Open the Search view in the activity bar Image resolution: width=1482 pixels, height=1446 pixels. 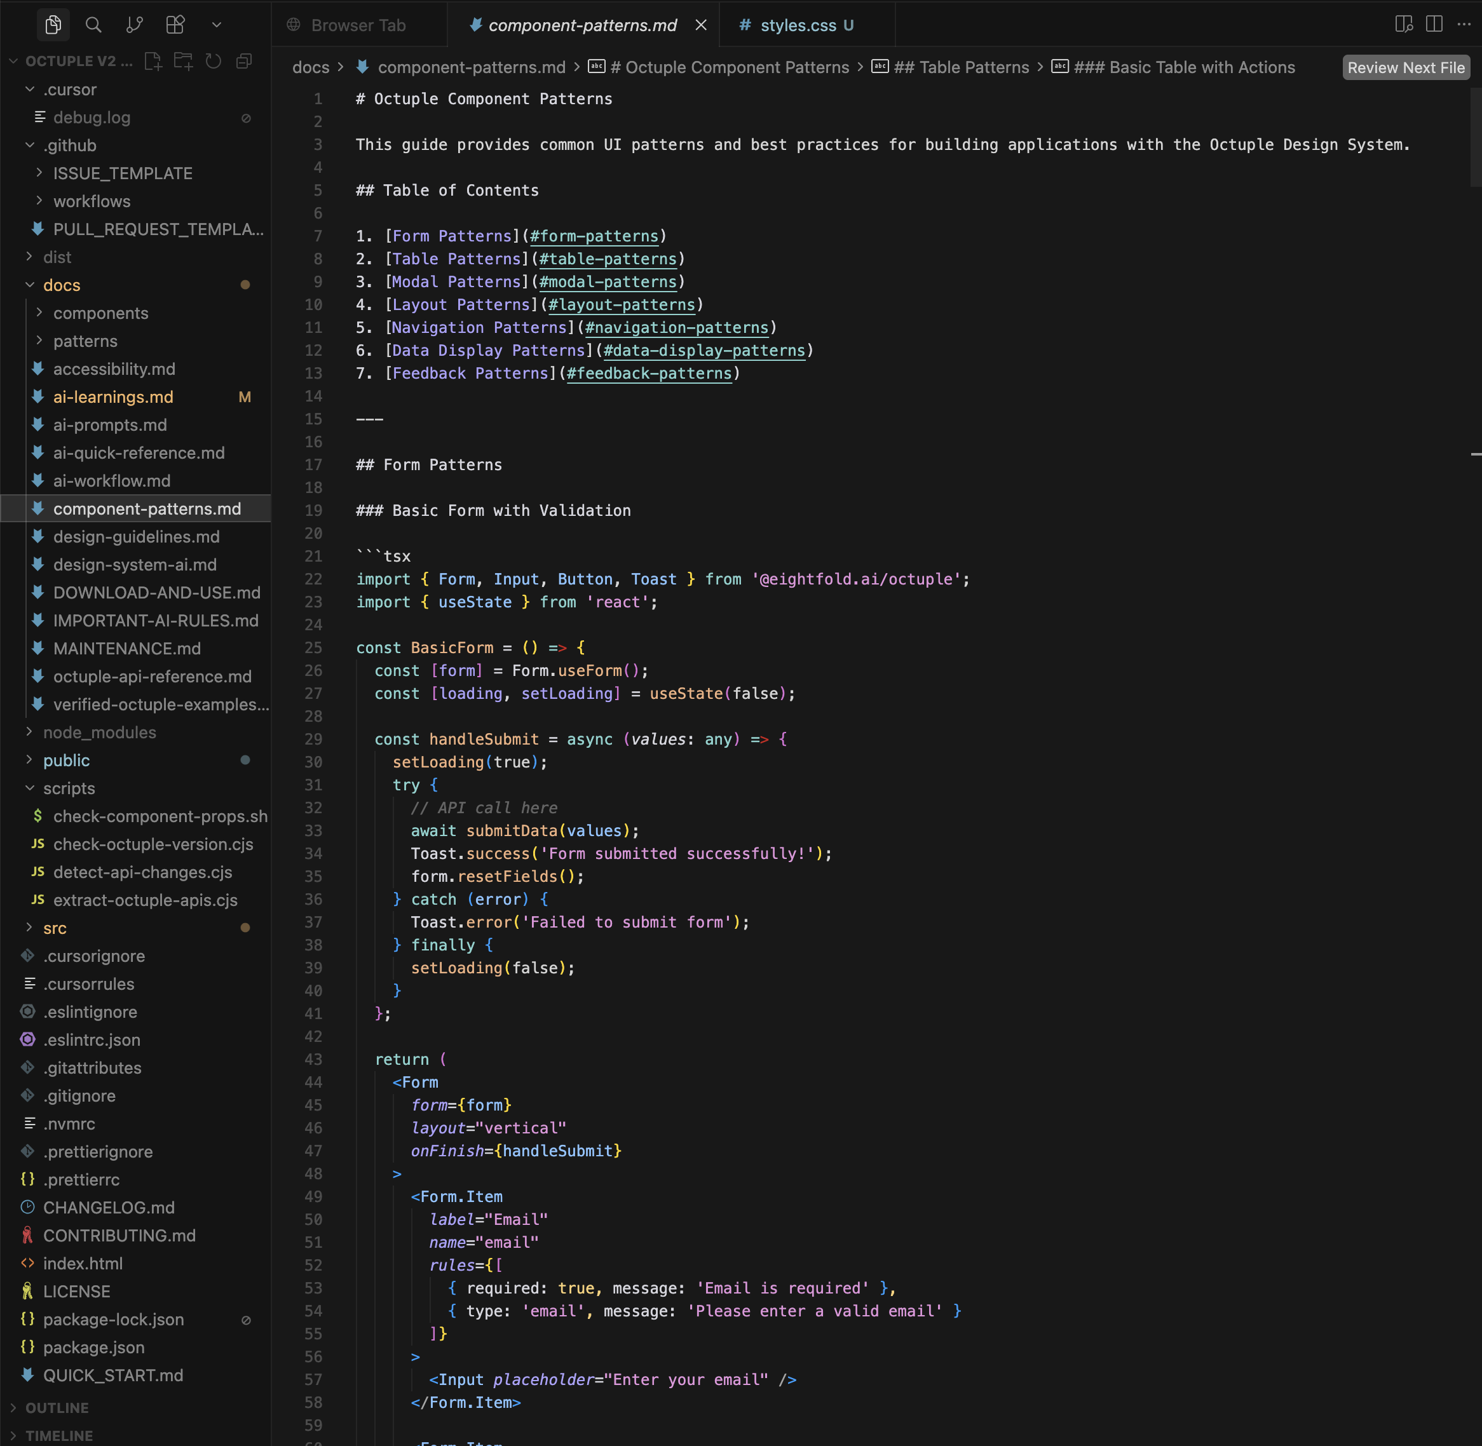pos(93,24)
